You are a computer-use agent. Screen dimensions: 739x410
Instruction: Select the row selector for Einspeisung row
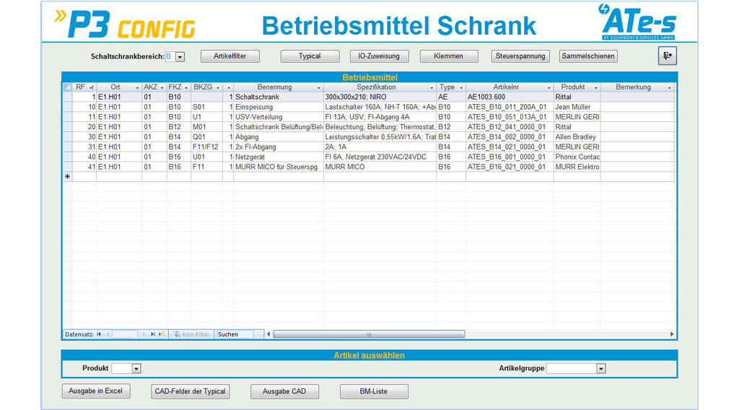(67, 107)
